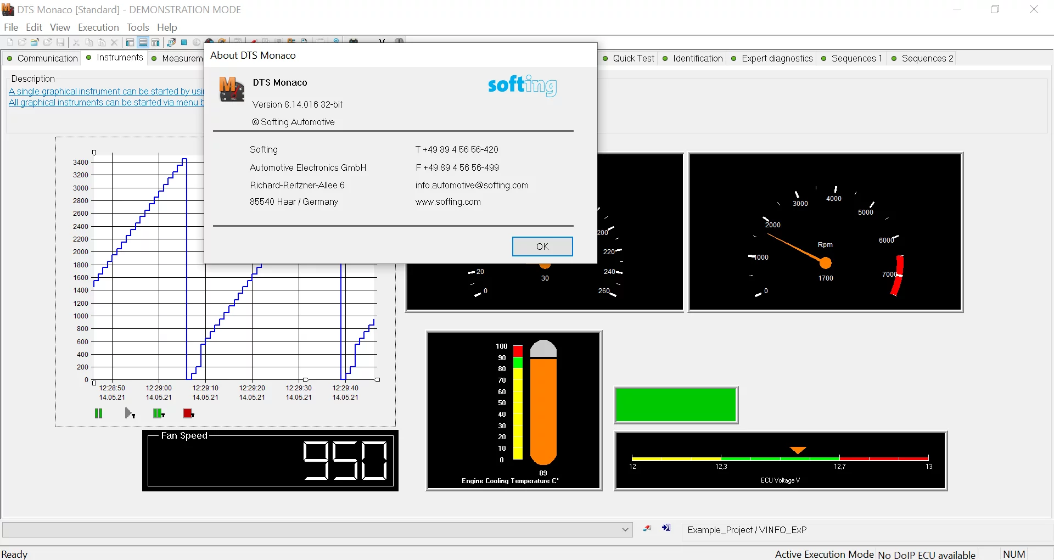The width and height of the screenshot is (1054, 560).
Task: Click the blue square stop icon in toolbar
Action: [184, 42]
